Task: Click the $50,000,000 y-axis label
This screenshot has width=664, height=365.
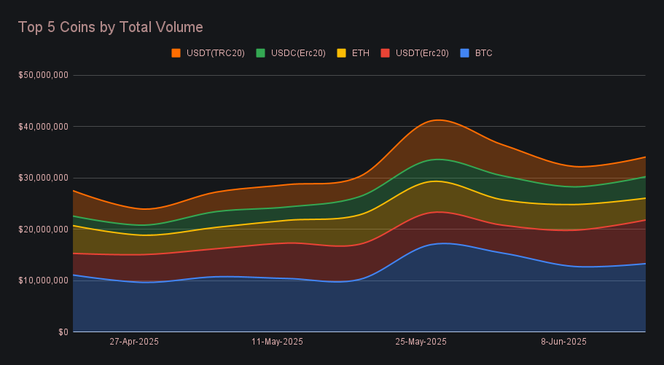Action: point(44,75)
